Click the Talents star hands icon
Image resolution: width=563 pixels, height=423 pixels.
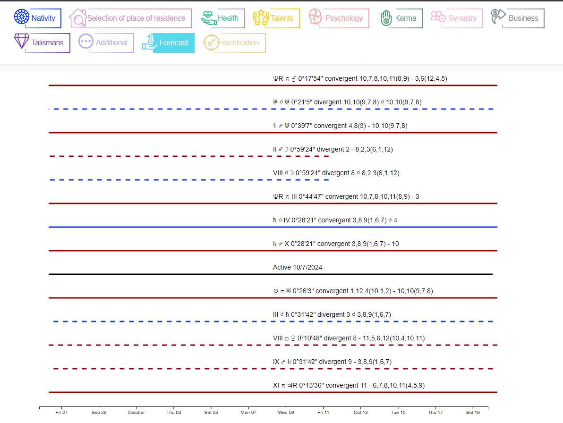point(261,18)
